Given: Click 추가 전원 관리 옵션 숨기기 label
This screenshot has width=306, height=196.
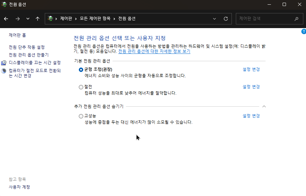Looking at the screenshot, I should coord(99,106).
